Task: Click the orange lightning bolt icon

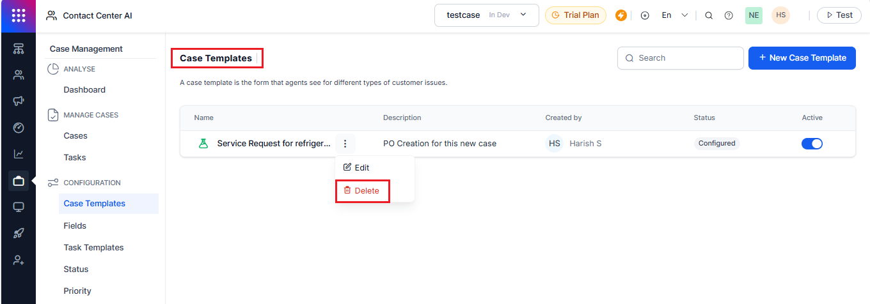Action: pyautogui.click(x=621, y=15)
